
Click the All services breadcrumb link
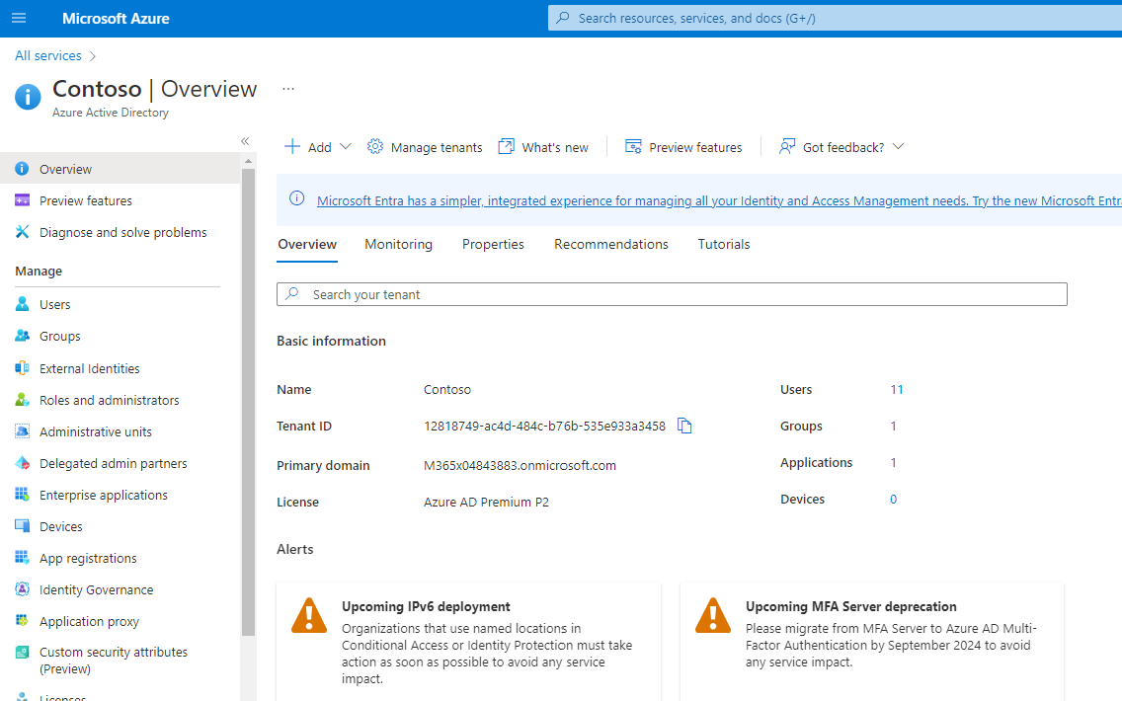48,56
